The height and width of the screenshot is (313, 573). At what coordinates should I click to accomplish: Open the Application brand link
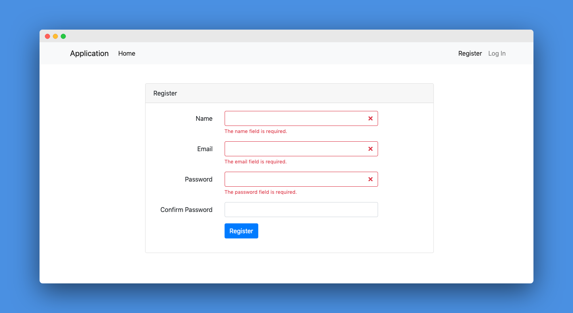89,53
